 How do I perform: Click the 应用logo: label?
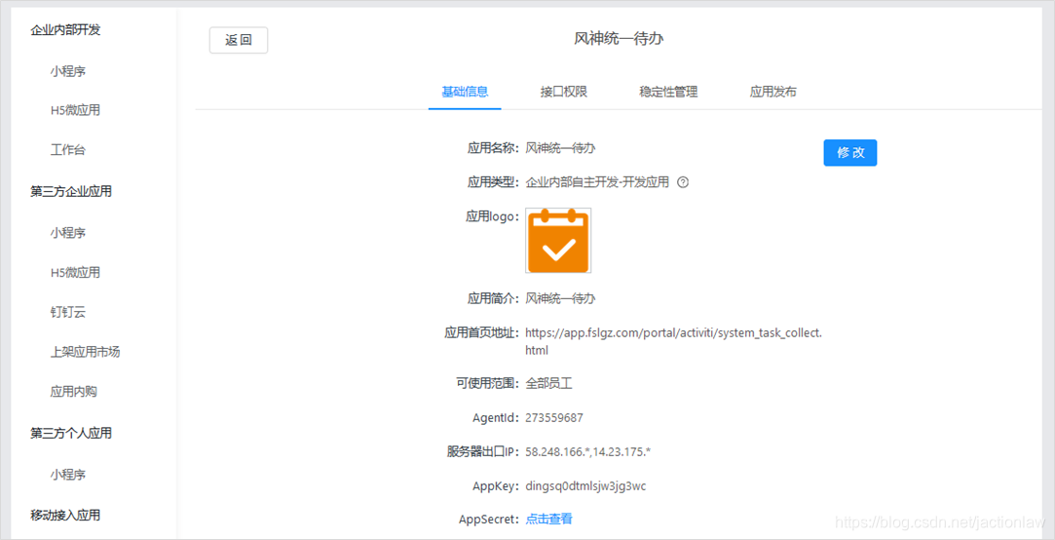494,216
